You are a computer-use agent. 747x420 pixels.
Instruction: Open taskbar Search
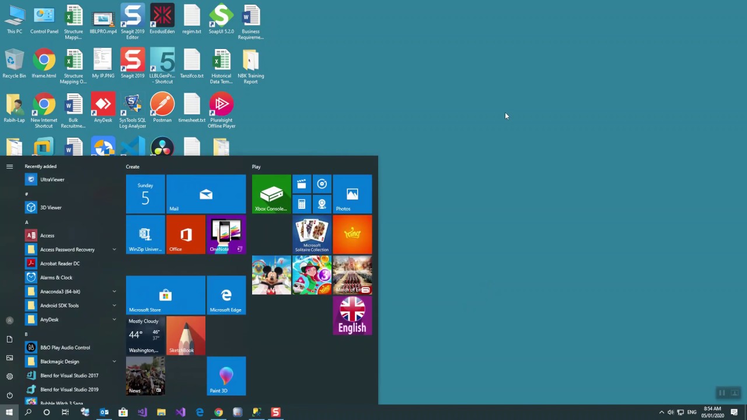pyautogui.click(x=28, y=412)
